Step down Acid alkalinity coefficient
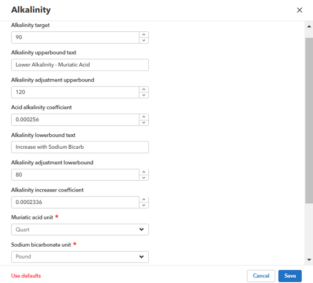This screenshot has width=313, height=283. point(144,123)
